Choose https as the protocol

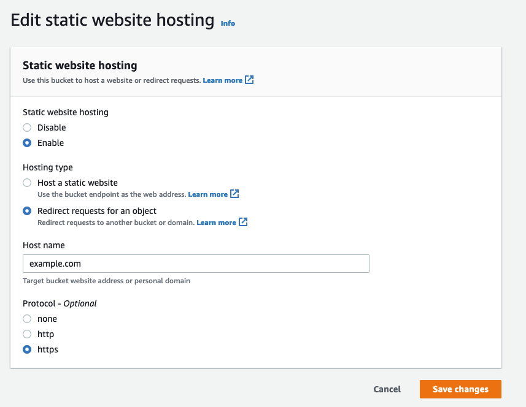[26, 349]
